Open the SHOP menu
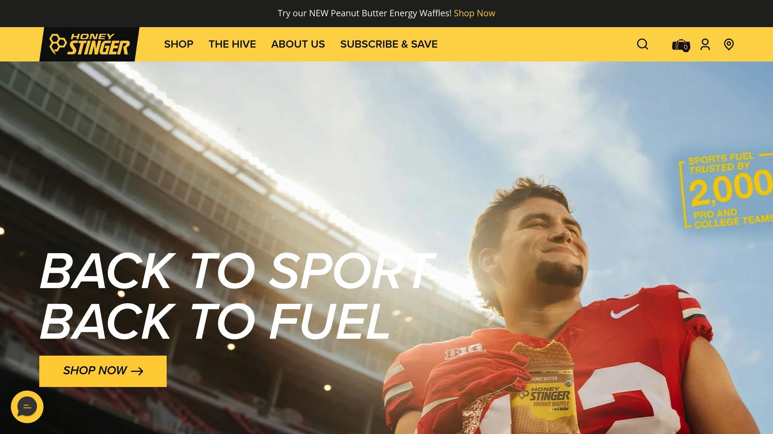The image size is (773, 434). pos(179,44)
